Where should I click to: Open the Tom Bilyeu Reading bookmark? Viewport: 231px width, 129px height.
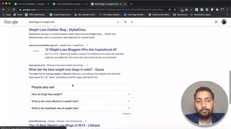(110, 15)
